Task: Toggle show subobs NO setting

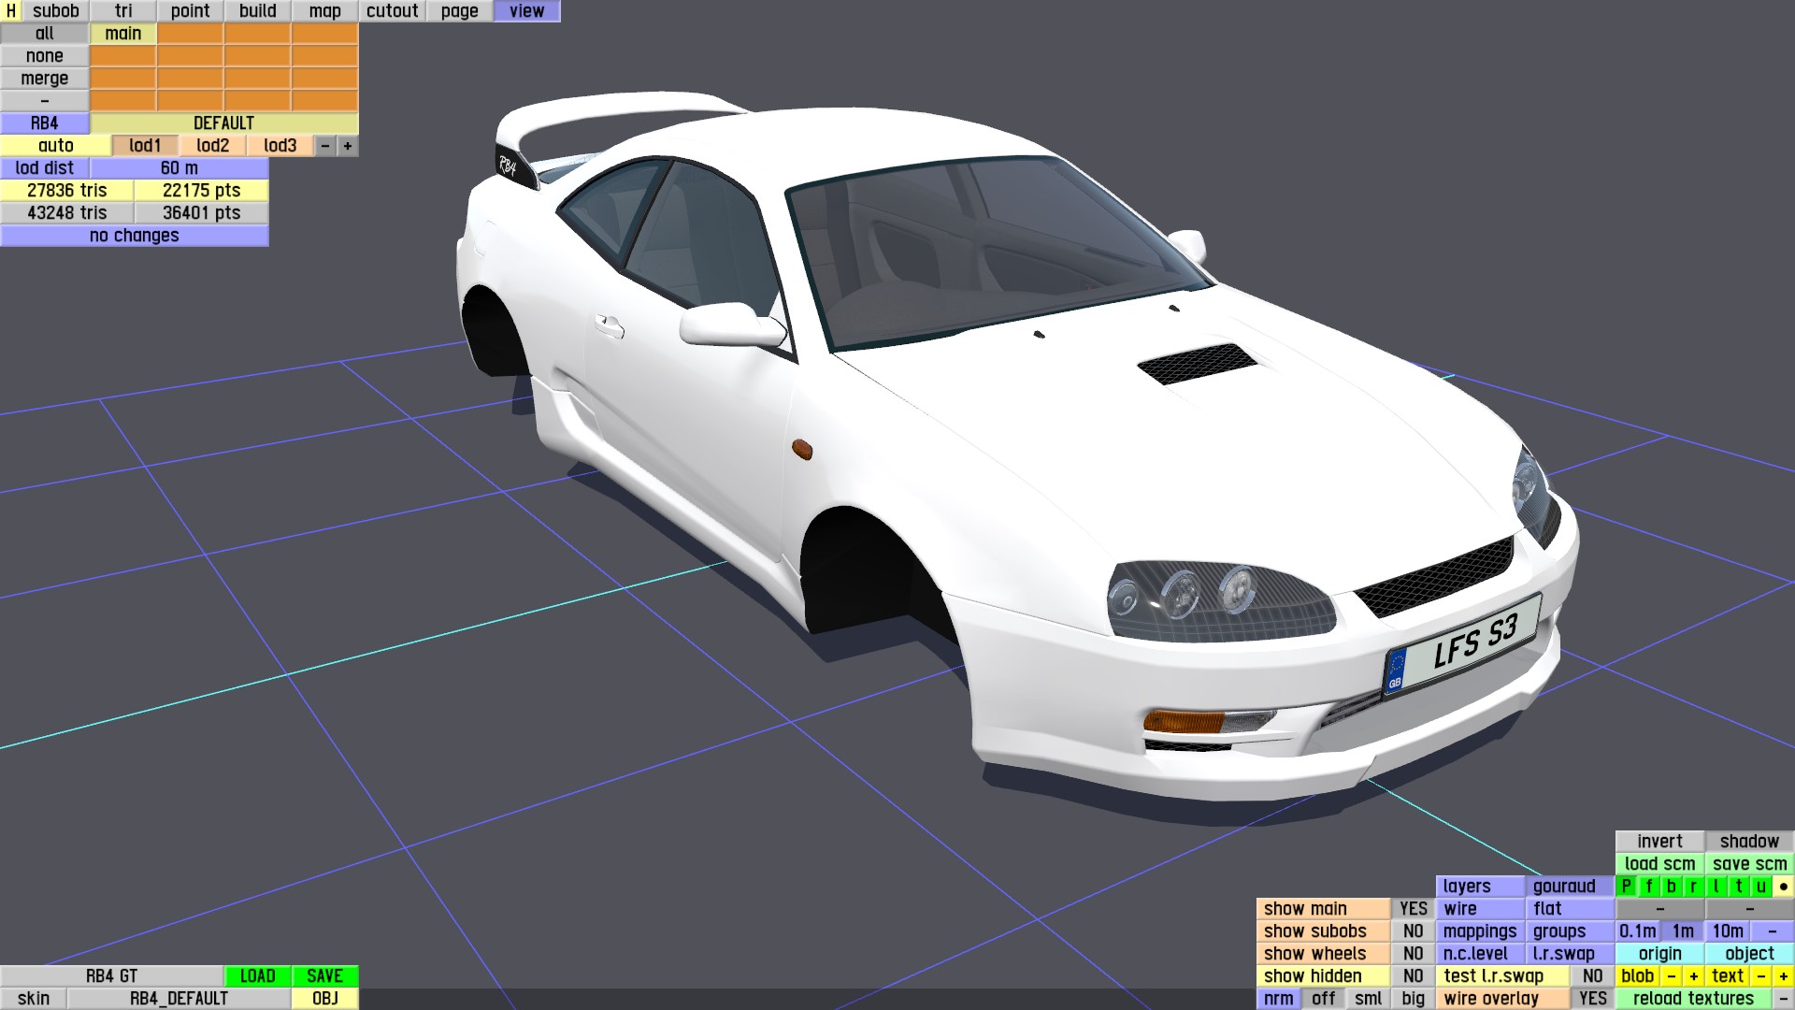Action: pyautogui.click(x=1413, y=931)
